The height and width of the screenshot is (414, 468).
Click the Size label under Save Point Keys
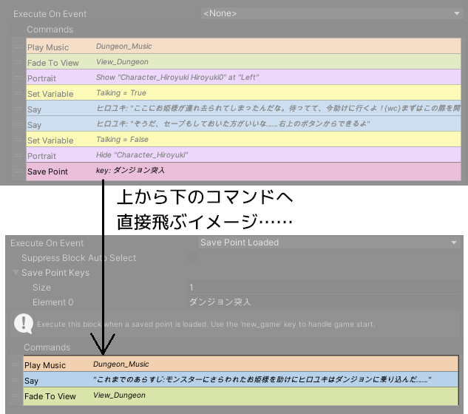click(41, 287)
